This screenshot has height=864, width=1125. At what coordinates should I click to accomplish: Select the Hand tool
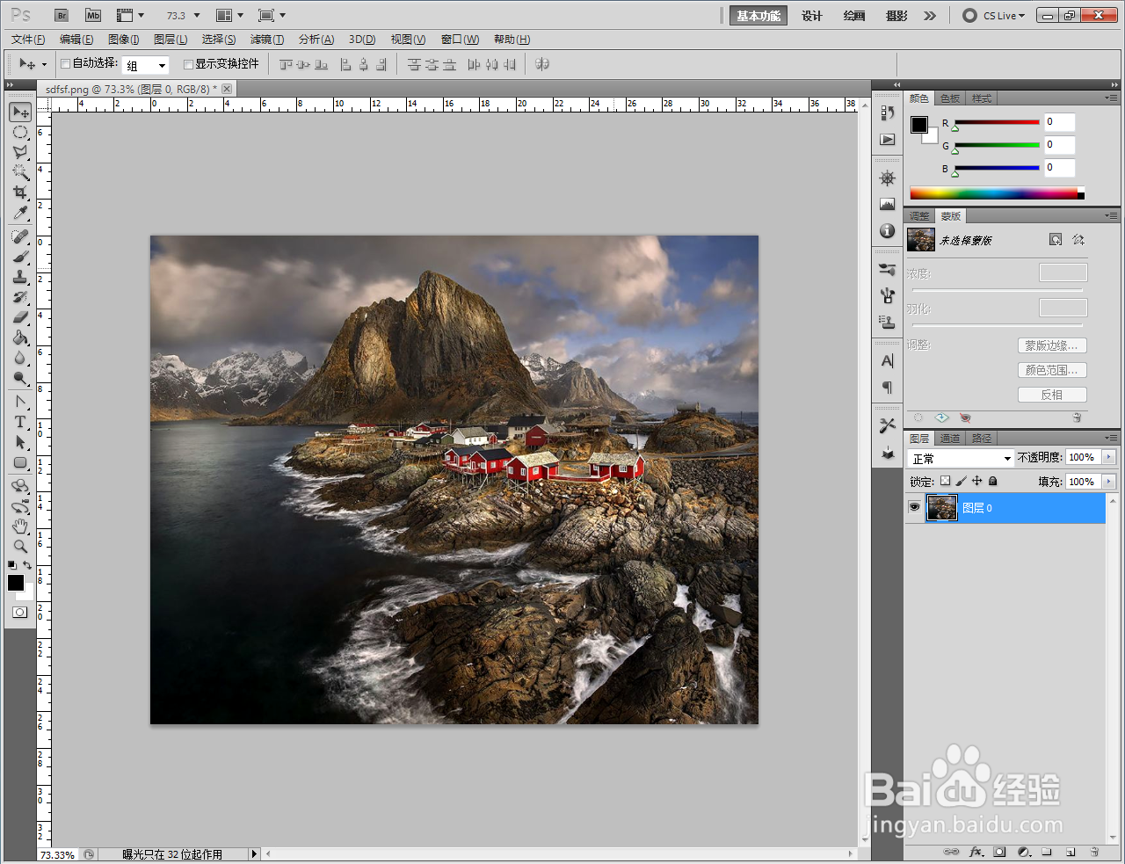(20, 526)
